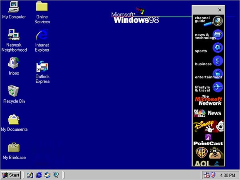240x180 pixels.
Task: Click the 4:30 PM system clock
Action: (228, 175)
